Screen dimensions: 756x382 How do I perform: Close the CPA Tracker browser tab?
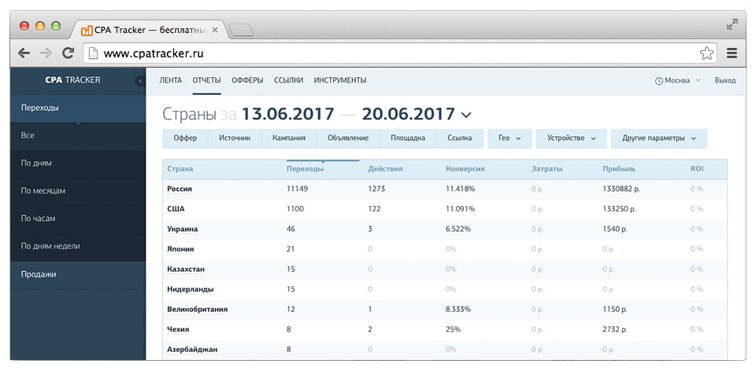(x=214, y=30)
